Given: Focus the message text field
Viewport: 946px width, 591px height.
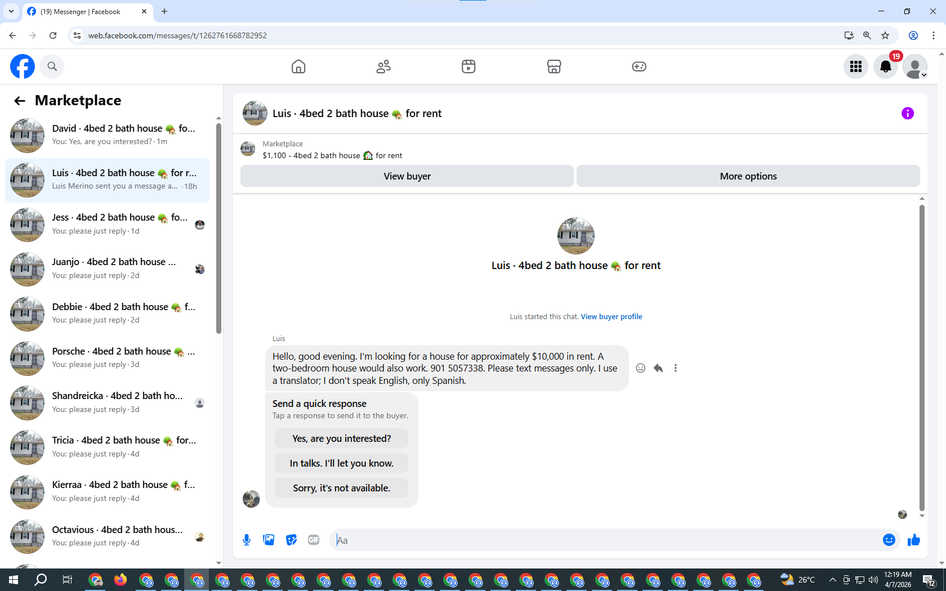Looking at the screenshot, I should [x=605, y=540].
